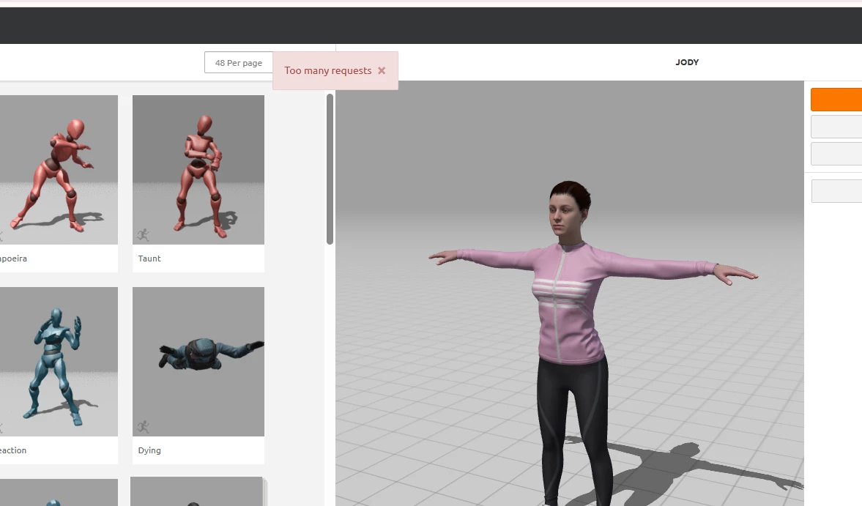Open the '48 Per page' dropdown
Image resolution: width=862 pixels, height=506 pixels.
click(x=239, y=63)
